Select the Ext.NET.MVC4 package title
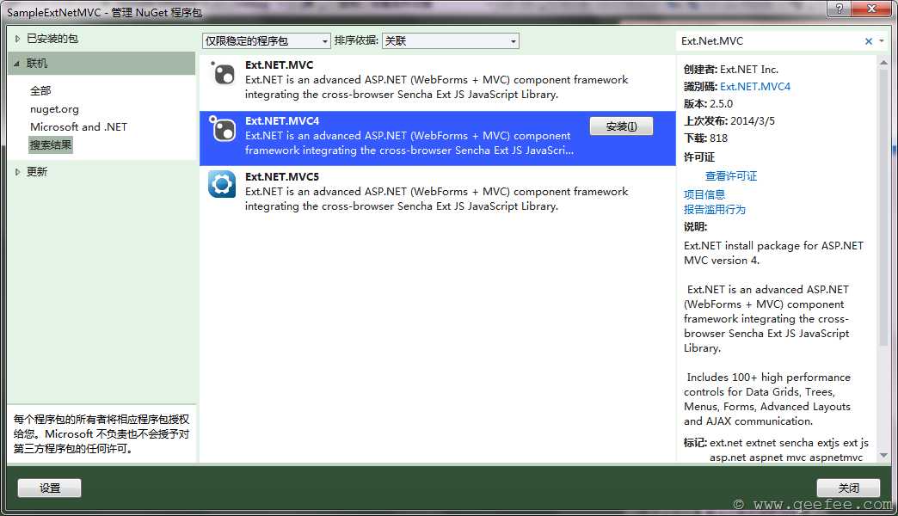The width and height of the screenshot is (898, 516). tap(282, 121)
